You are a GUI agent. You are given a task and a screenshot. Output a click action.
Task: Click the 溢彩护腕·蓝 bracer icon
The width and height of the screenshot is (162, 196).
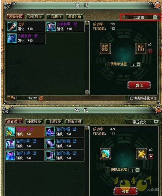click(x=50, y=143)
